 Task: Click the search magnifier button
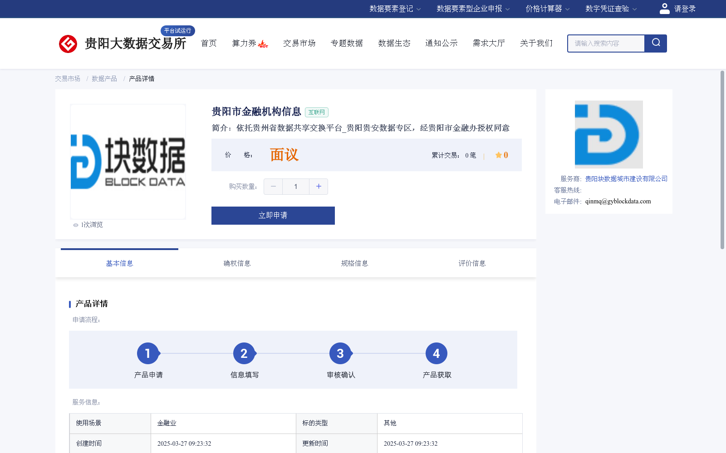656,43
